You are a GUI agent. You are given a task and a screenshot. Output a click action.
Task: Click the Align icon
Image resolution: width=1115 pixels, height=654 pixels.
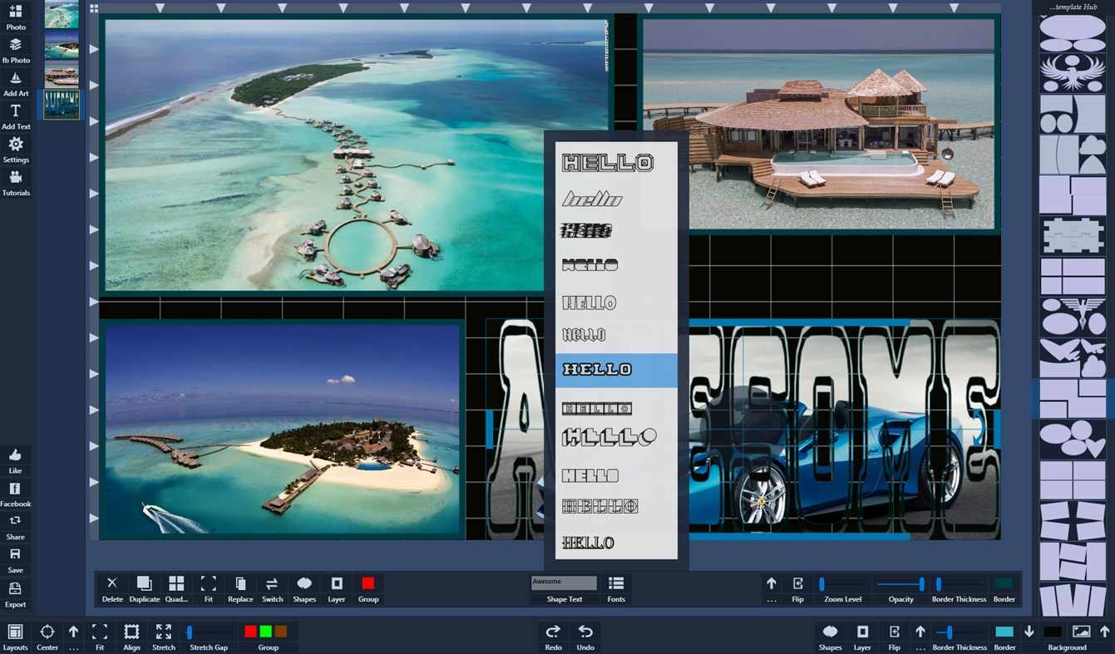click(x=131, y=632)
